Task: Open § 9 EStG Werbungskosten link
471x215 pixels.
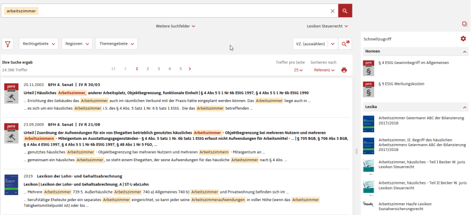Action: 402,84
